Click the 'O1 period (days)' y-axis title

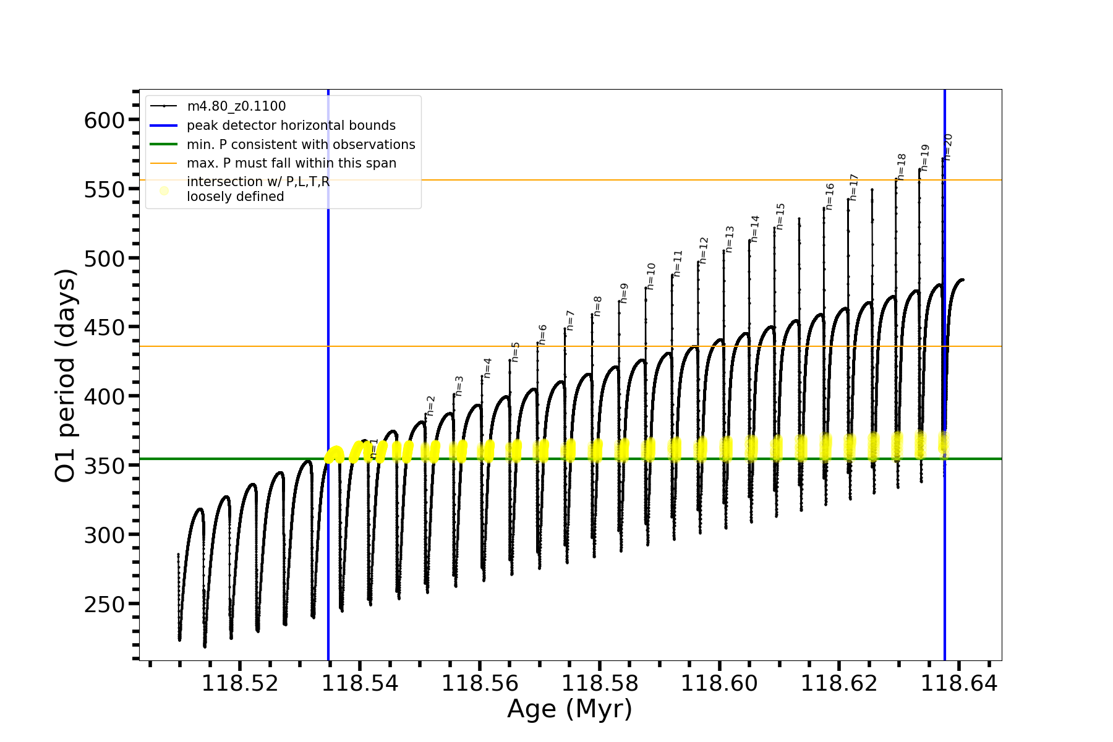65,375
